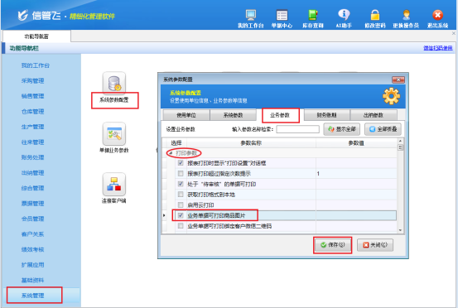Open the 单据中心 toolbar icon
This screenshot has height=308, width=458.
tap(282, 19)
